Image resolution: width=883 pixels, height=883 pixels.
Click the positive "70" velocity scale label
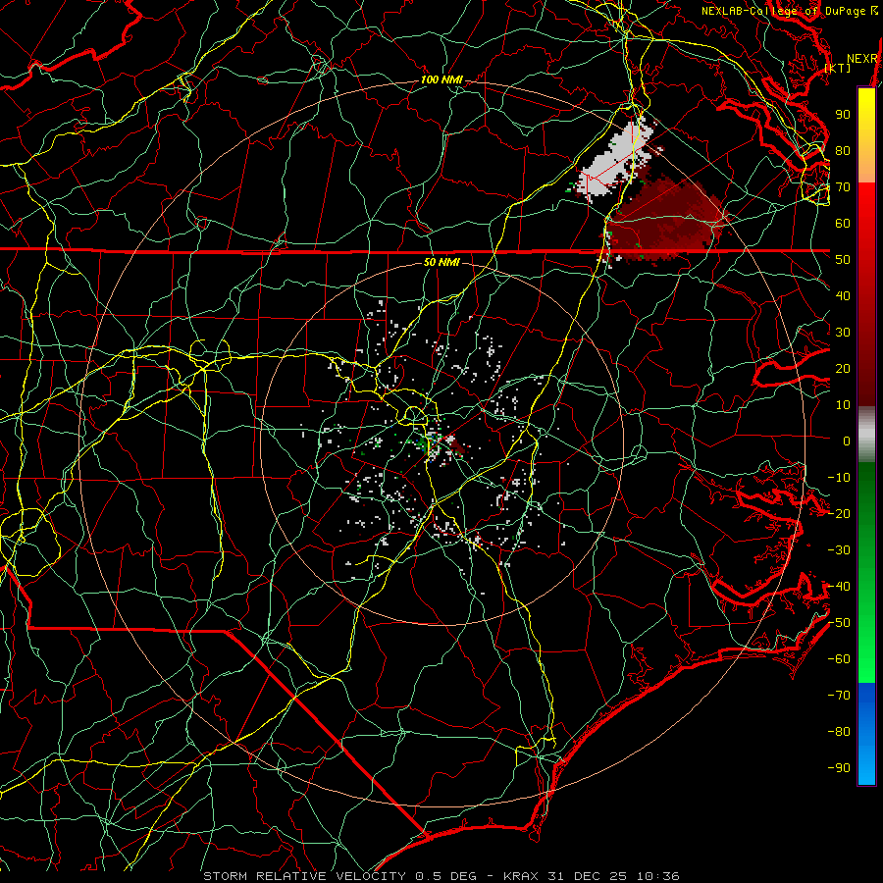[x=843, y=187]
